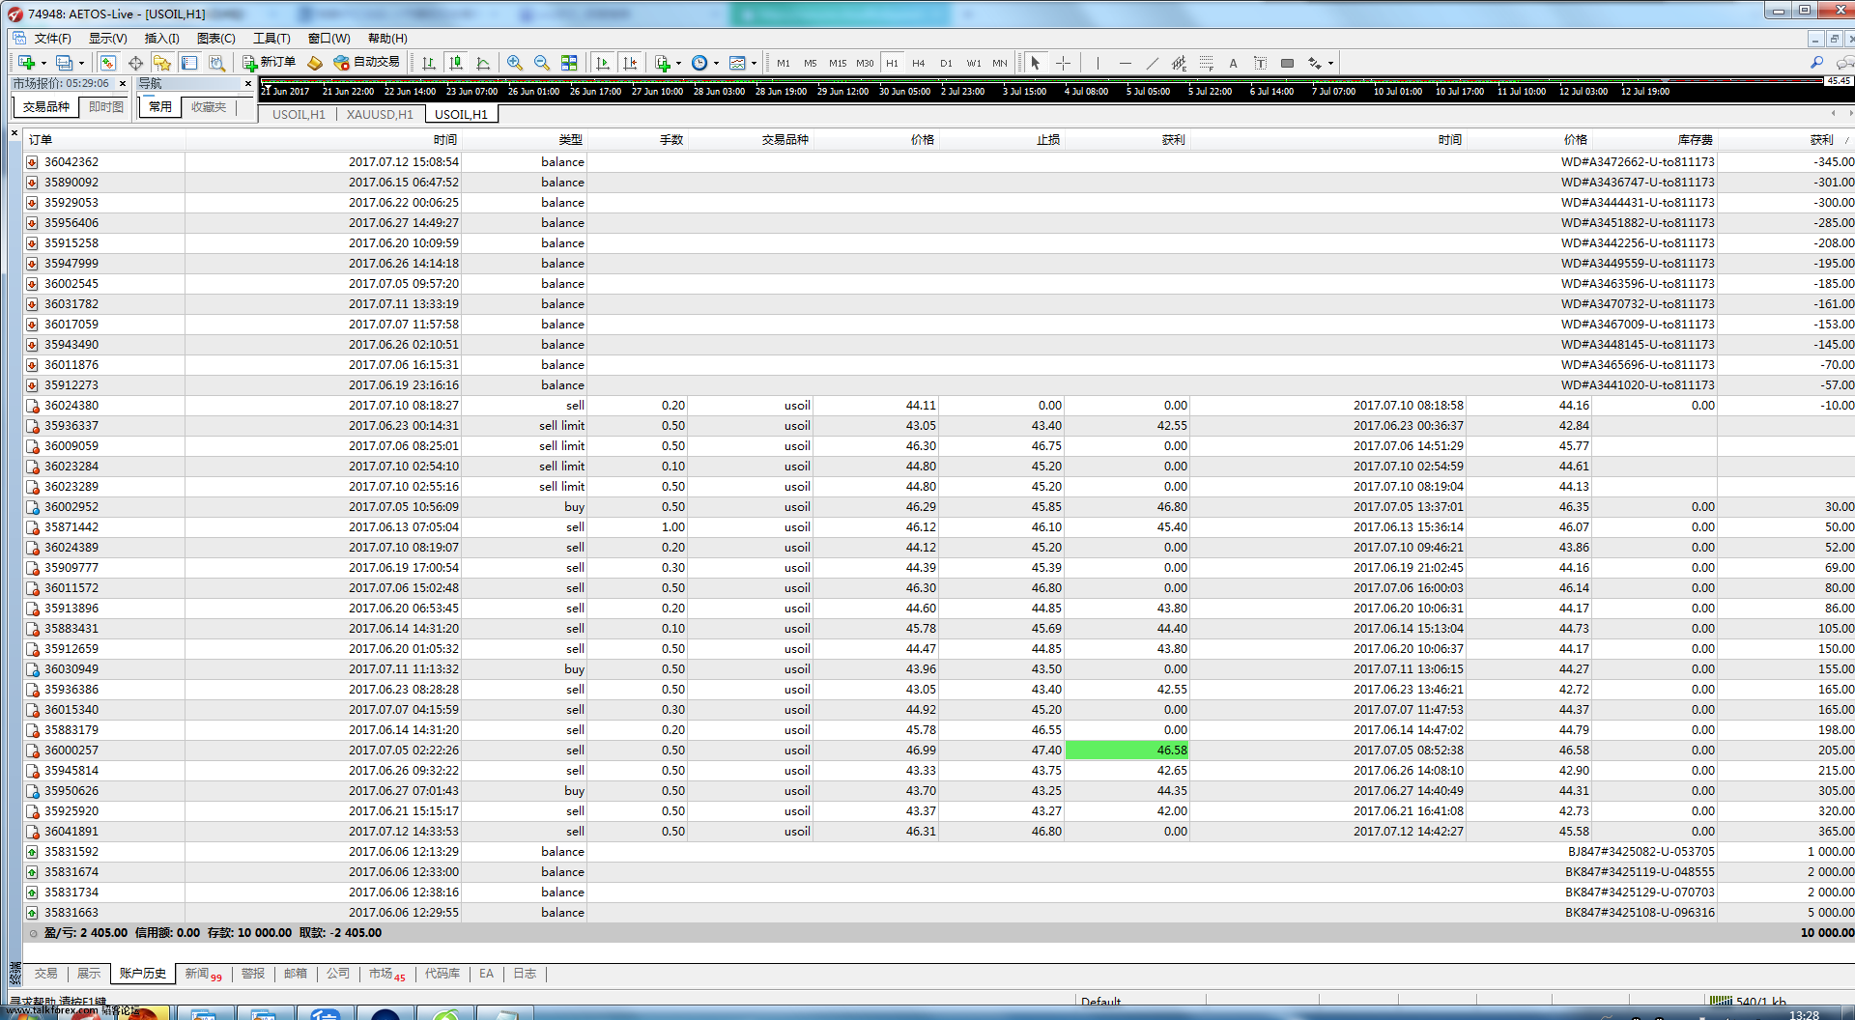This screenshot has width=1855, height=1020.
Task: Toggle chart auto scroll
Action: point(603,63)
